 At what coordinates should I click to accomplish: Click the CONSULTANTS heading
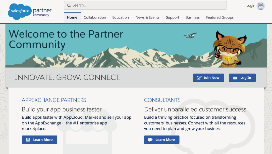[162, 100]
